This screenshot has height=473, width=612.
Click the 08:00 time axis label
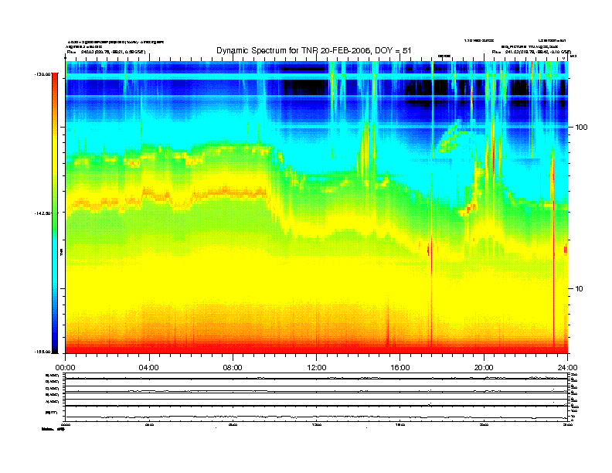pos(233,368)
